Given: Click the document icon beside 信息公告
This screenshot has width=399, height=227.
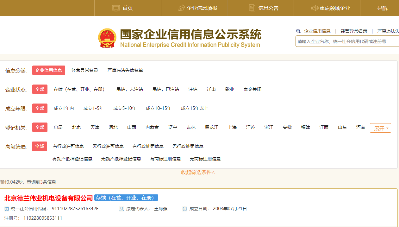Looking at the screenshot, I should [252, 8].
